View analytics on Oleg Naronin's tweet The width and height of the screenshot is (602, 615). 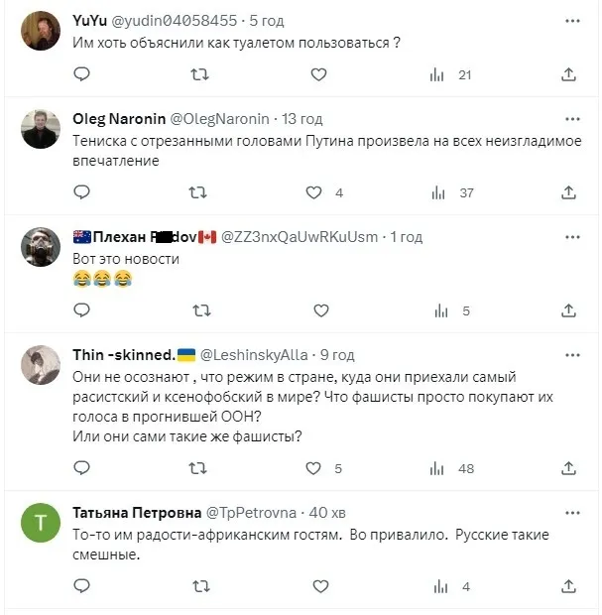[437, 192]
